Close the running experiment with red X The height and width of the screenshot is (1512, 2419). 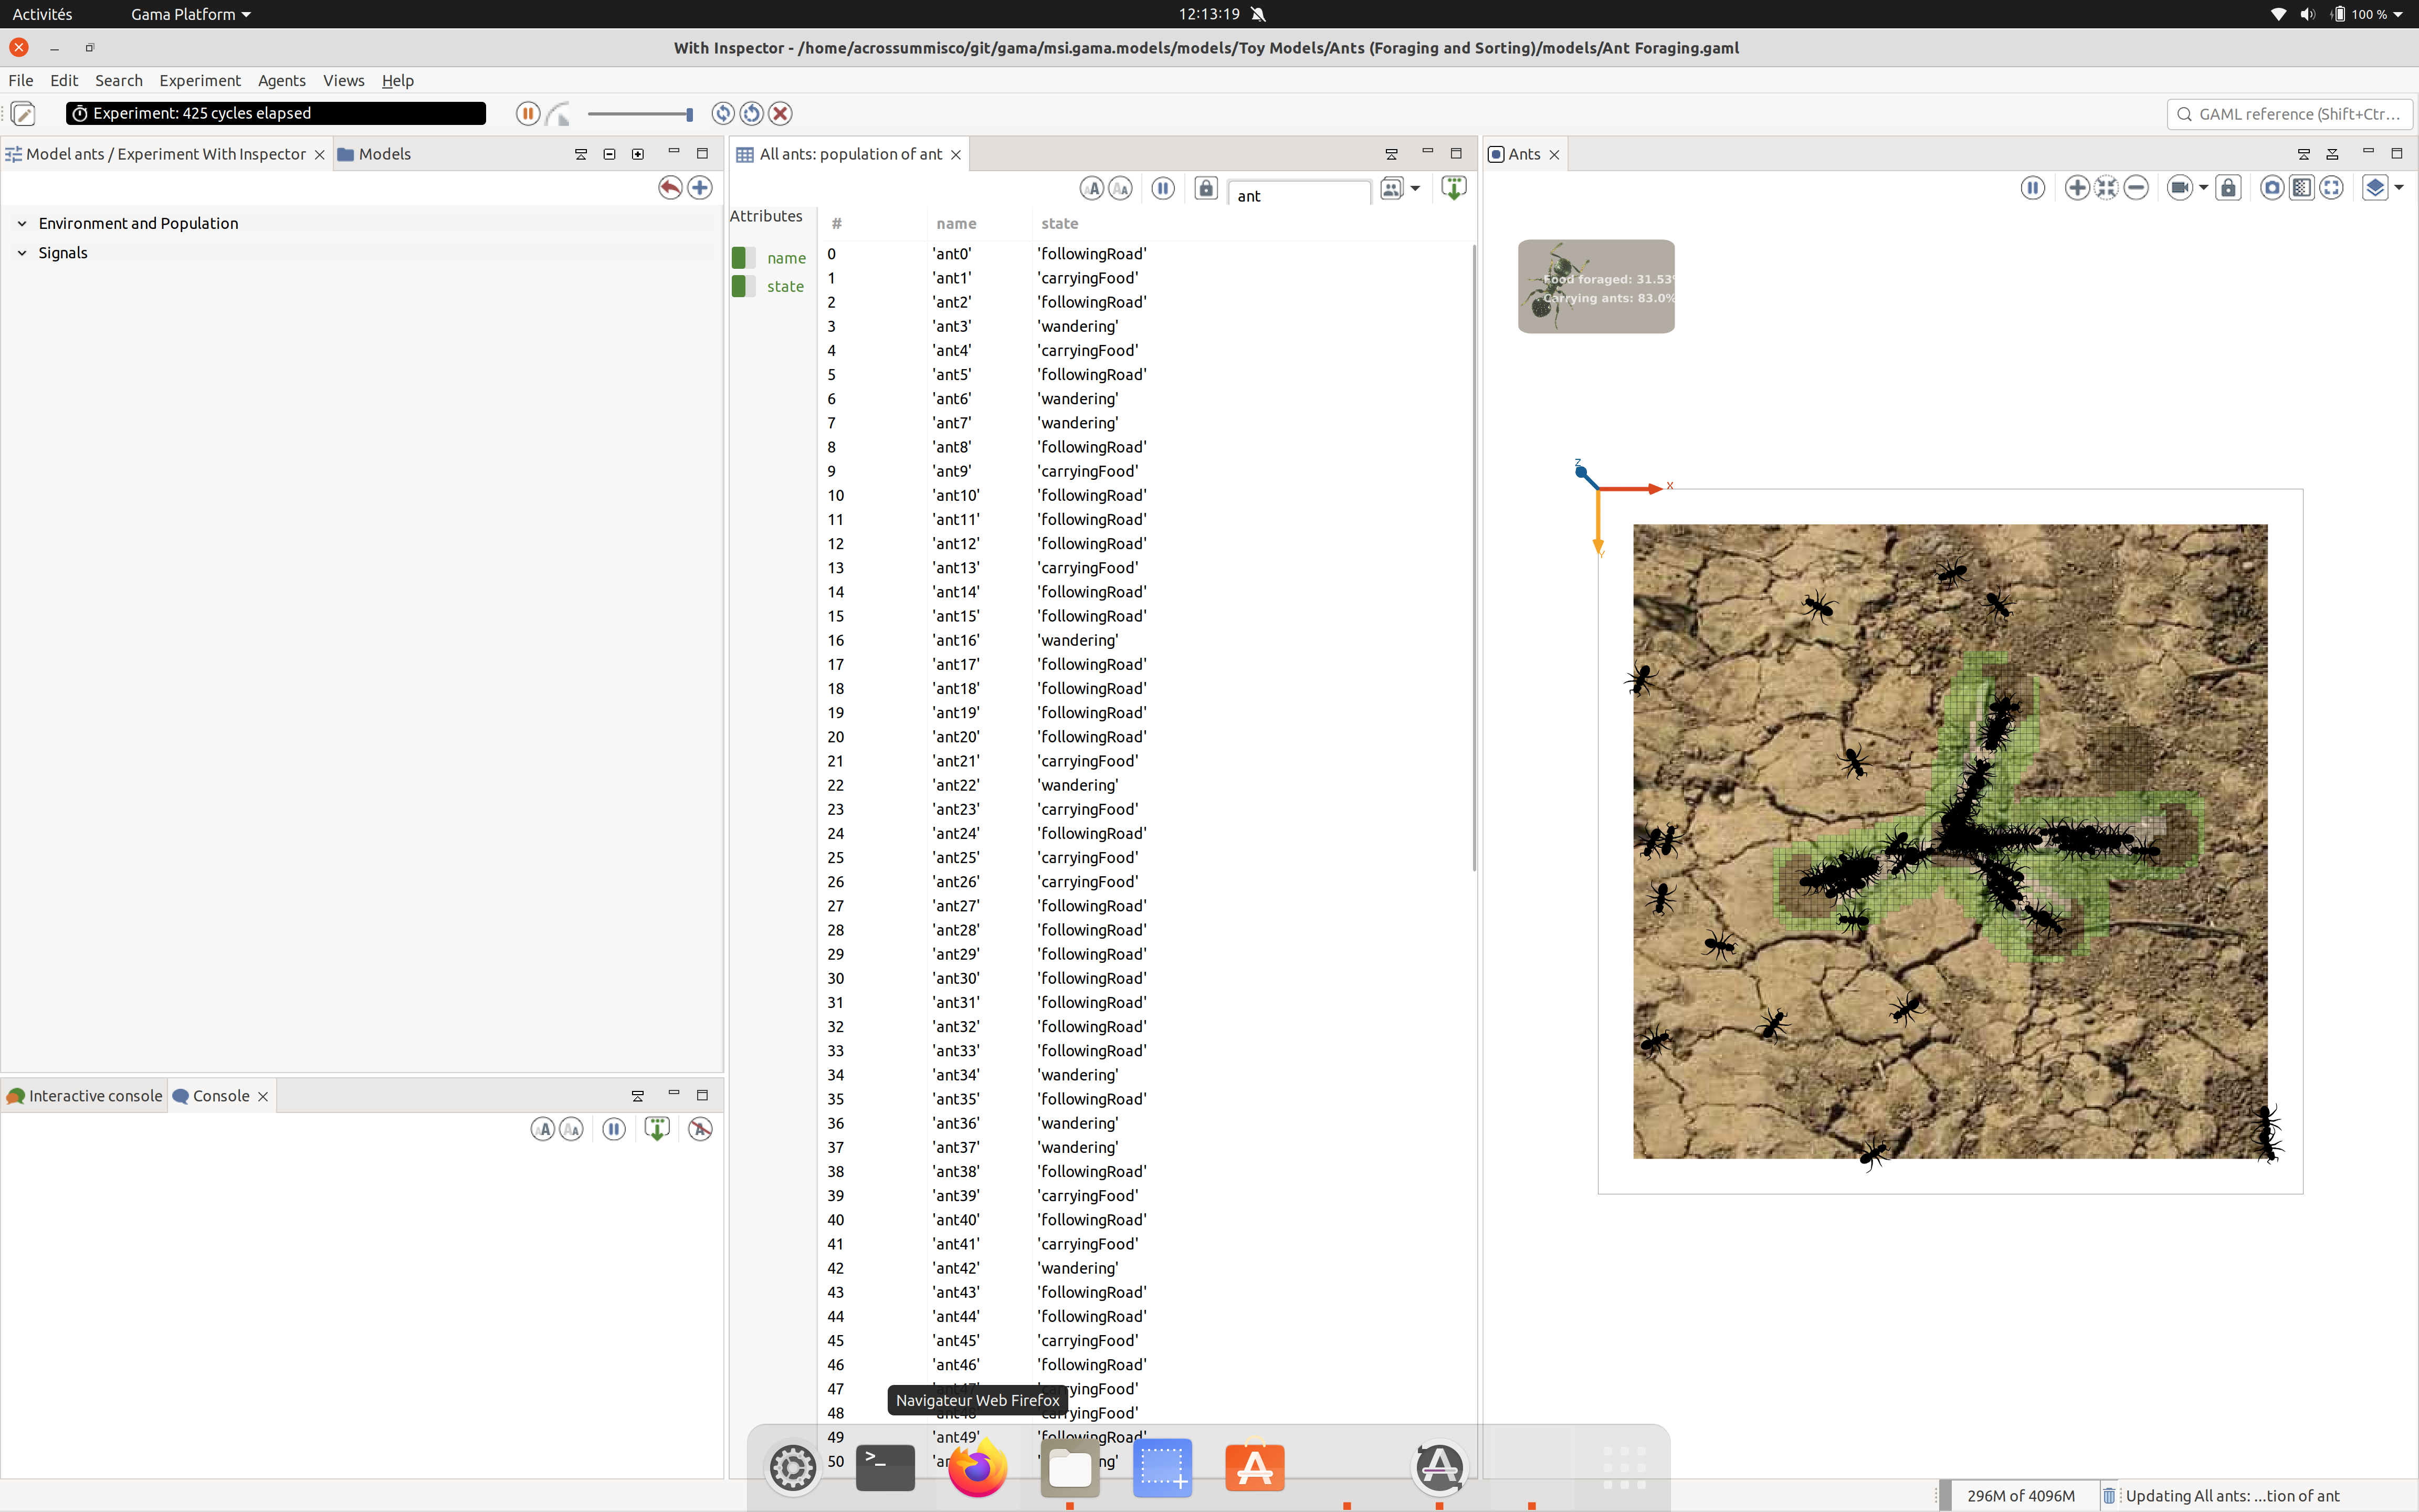(781, 113)
